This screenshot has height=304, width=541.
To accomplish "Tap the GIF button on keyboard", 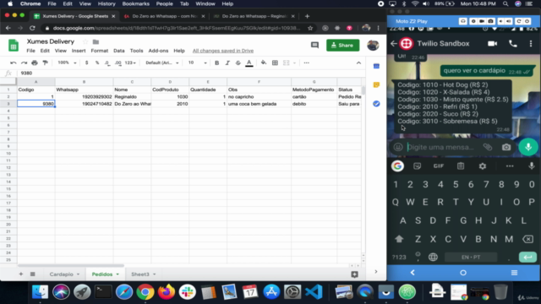I will (439, 166).
